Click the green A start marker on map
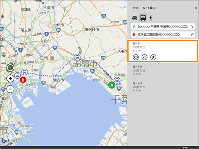199x149 pixels. click(x=112, y=85)
